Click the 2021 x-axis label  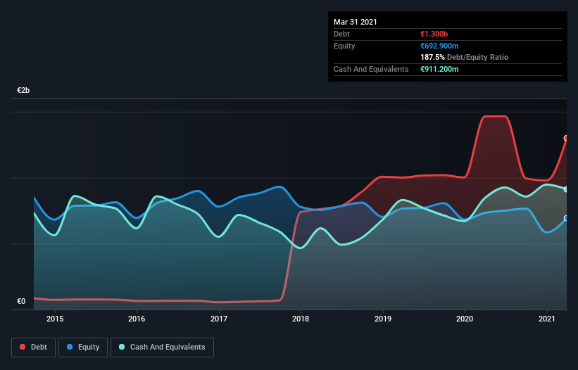pos(546,319)
